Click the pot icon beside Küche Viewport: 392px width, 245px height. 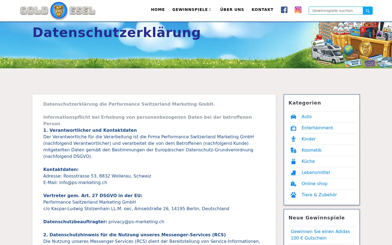coord(293,161)
